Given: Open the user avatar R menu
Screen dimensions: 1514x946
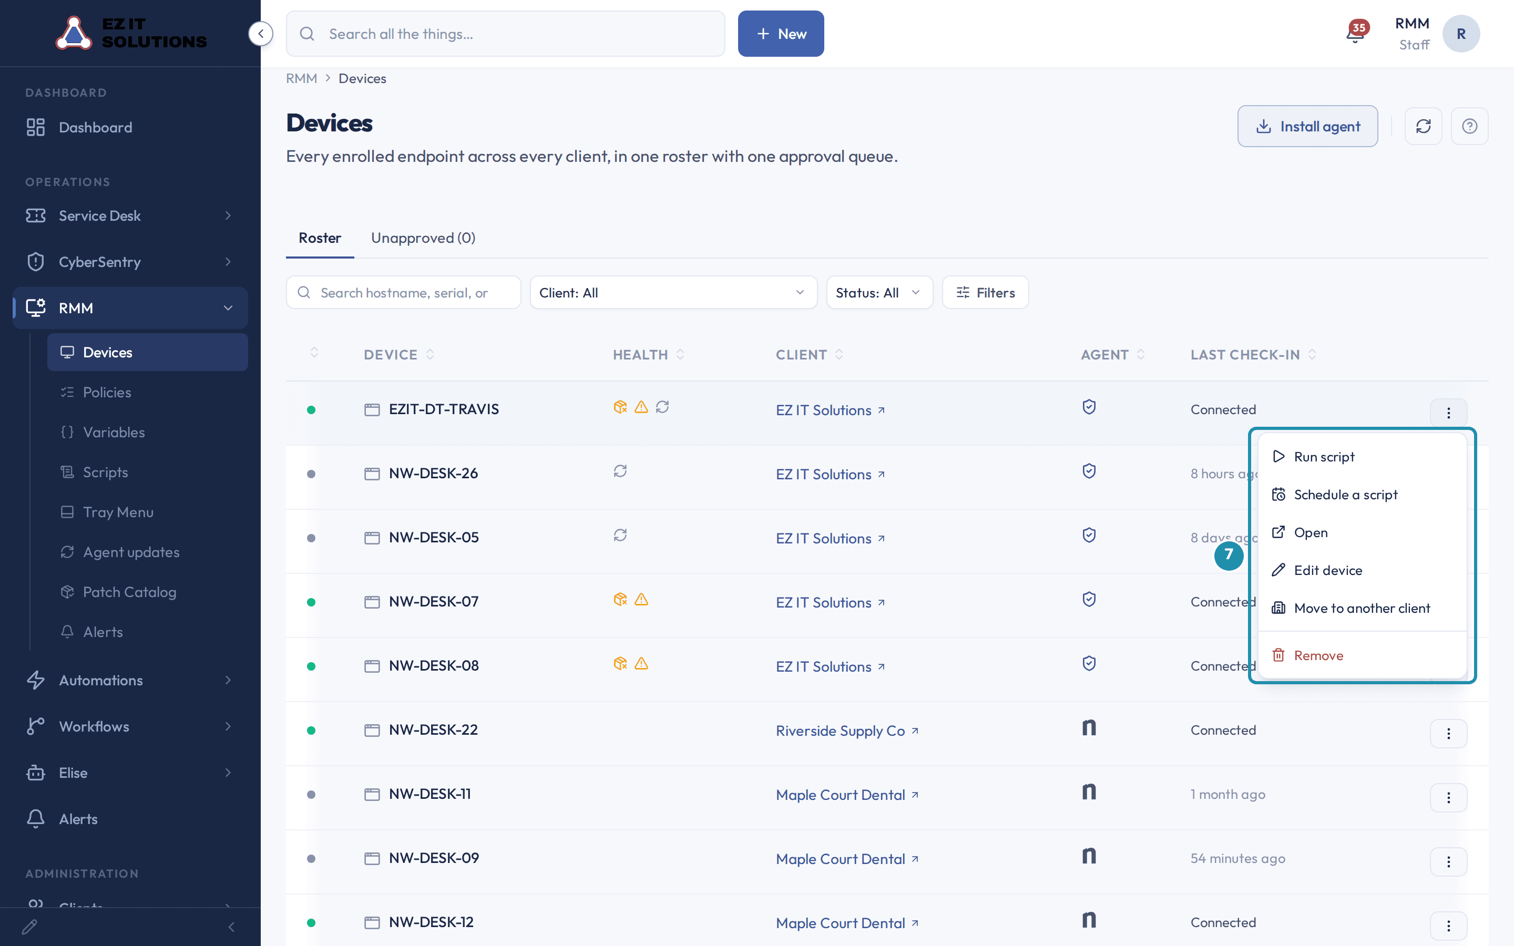Looking at the screenshot, I should 1461,34.
